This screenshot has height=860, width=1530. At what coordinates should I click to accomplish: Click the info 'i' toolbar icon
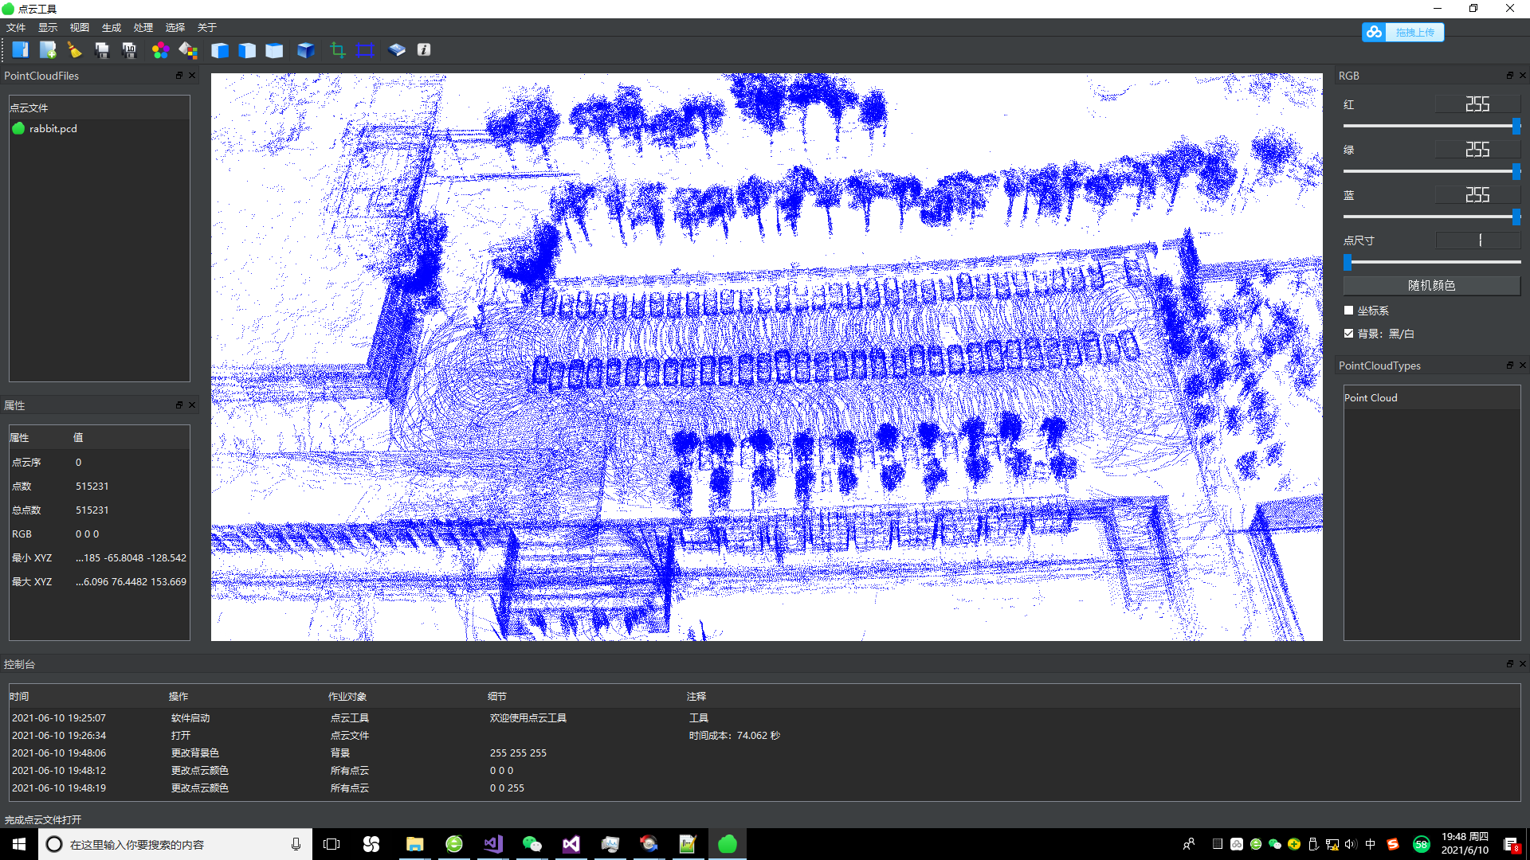pyautogui.click(x=424, y=50)
